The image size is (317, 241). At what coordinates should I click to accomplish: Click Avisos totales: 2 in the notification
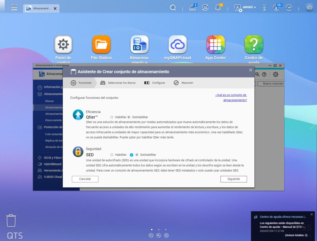pos(296,235)
